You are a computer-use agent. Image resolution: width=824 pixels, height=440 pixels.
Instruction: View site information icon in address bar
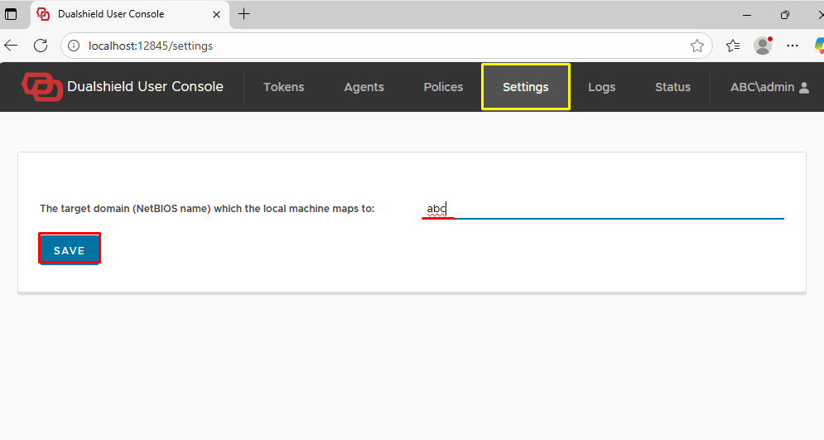pyautogui.click(x=75, y=46)
